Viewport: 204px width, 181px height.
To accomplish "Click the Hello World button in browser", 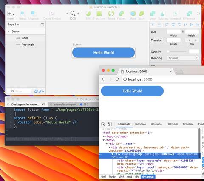I will pyautogui.click(x=132, y=91).
